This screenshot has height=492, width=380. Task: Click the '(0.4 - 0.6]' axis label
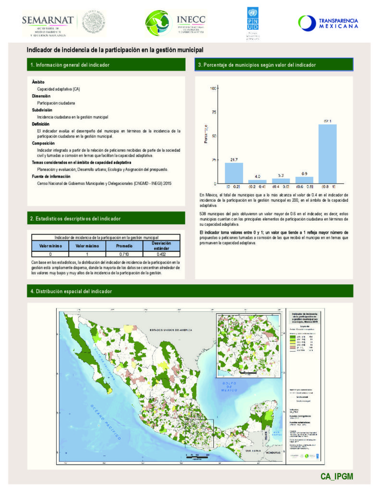[281, 187]
